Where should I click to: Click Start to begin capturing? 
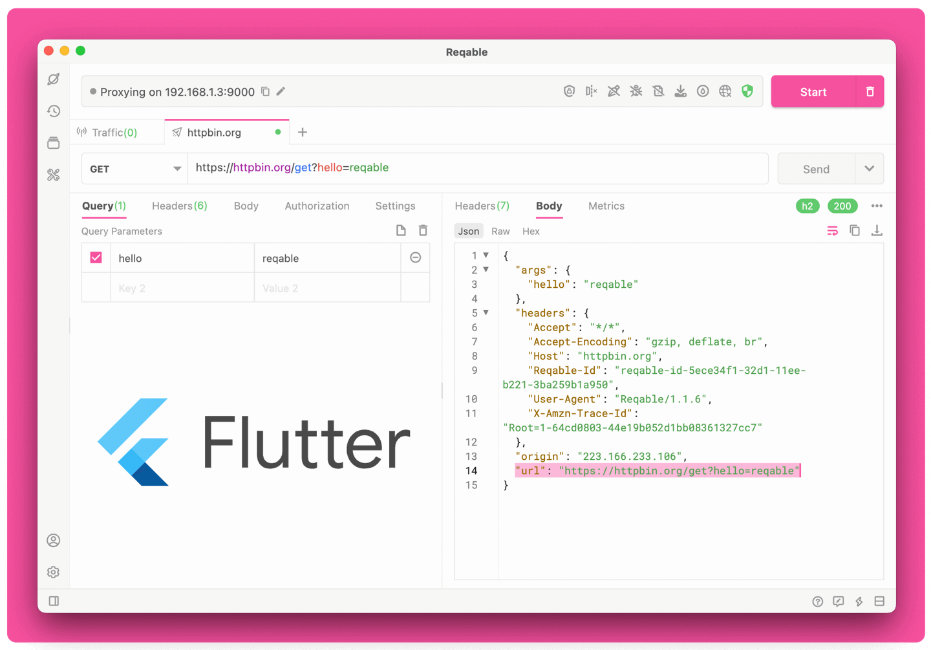[x=813, y=92]
